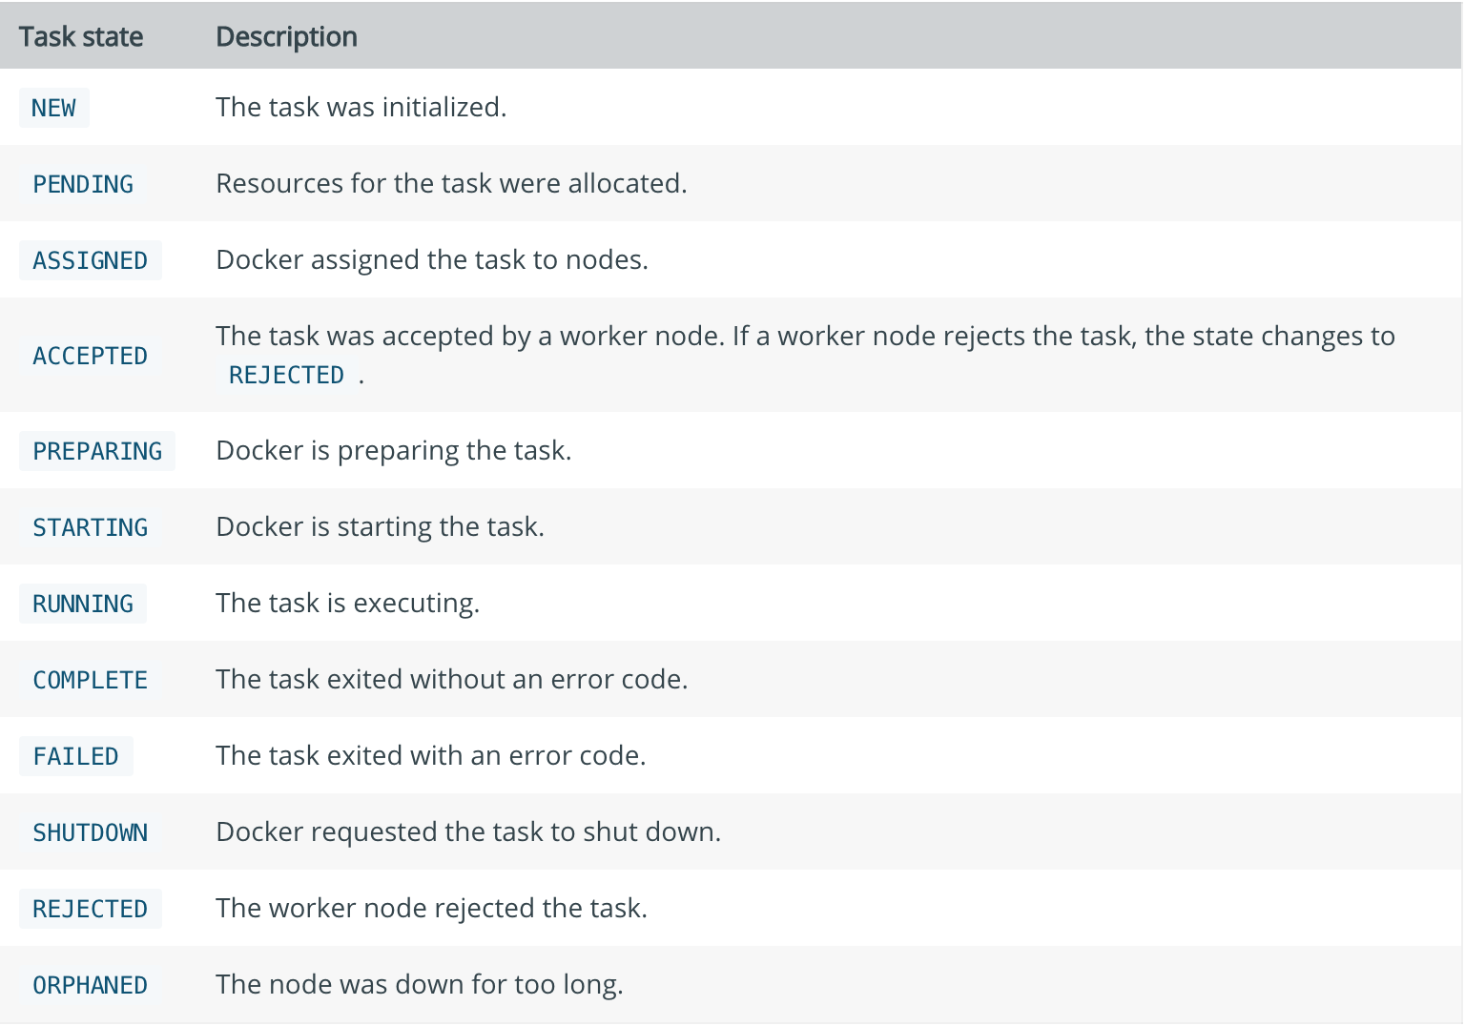Screen dimensions: 1465x1026
Task: Click the NEW task state badge
Action: pyautogui.click(x=53, y=108)
